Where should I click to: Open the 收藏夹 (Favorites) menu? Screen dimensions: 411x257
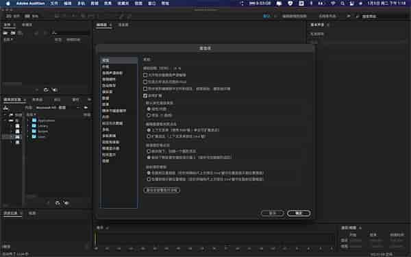coord(123,3)
